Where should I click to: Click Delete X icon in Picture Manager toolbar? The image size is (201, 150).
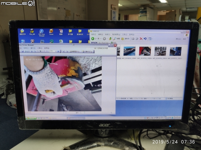tap(40, 51)
